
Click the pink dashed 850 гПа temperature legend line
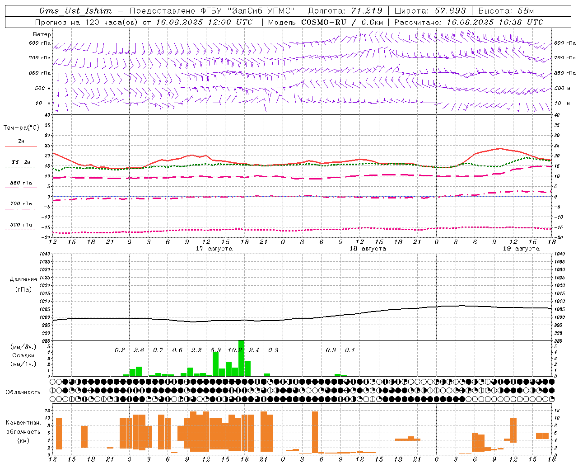[x=21, y=188]
